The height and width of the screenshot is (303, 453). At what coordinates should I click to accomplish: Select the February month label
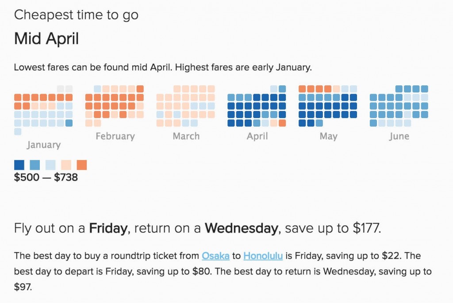point(115,136)
